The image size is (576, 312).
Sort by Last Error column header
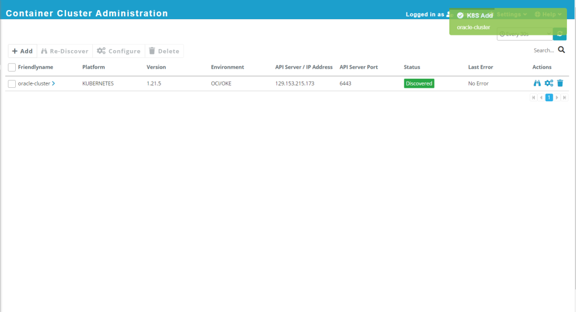(x=480, y=67)
